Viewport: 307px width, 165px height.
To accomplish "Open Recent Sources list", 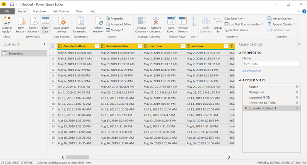I will (33, 25).
